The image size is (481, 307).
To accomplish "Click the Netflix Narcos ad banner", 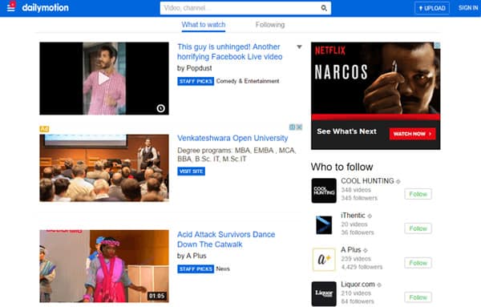I will point(375,95).
